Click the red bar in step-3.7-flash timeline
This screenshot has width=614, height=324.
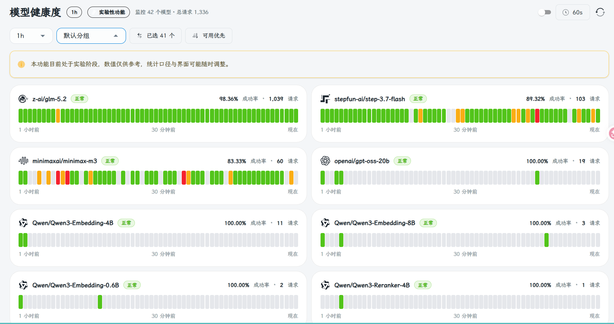(x=537, y=116)
